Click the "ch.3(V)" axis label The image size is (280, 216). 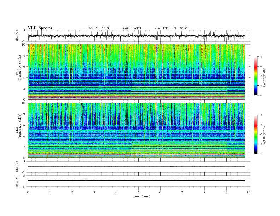tap(17, 167)
